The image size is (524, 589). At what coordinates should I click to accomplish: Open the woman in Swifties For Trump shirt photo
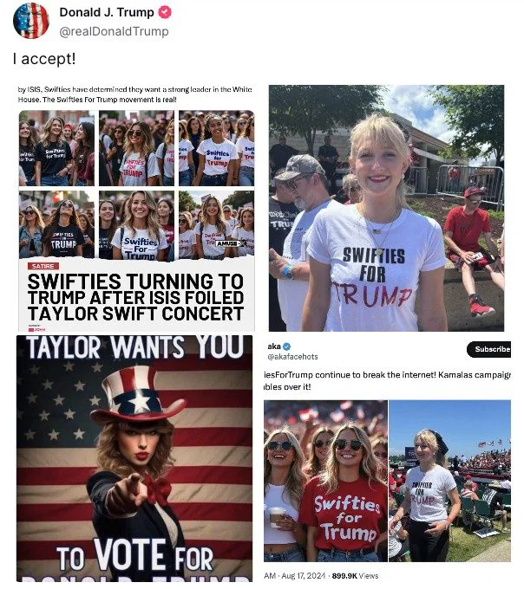point(386,208)
